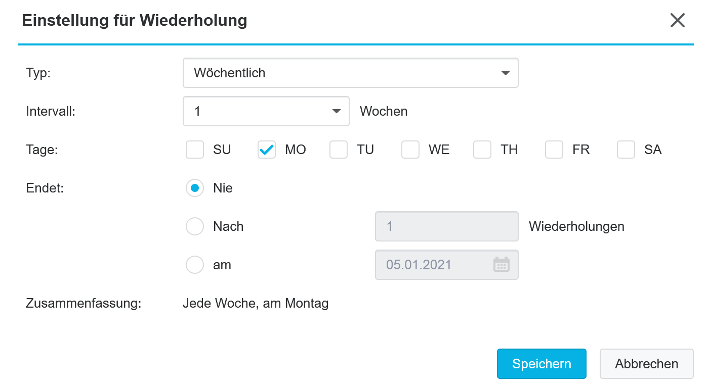The width and height of the screenshot is (708, 389).
Task: Choose the Nach radio option
Action: click(x=195, y=226)
